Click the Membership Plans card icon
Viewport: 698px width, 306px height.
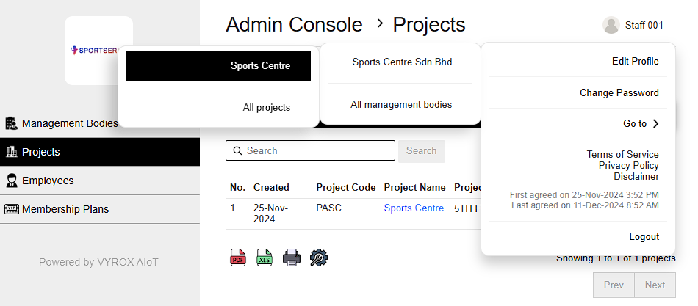11,209
